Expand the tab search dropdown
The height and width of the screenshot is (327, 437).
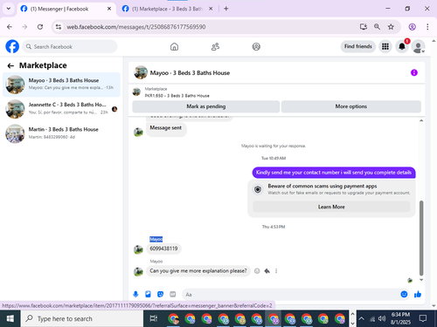(9, 9)
